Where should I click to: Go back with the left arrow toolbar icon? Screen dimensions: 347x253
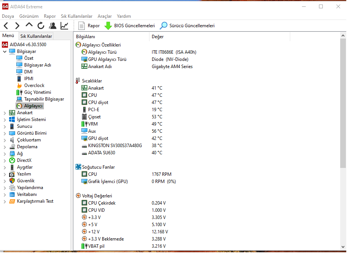click(x=6, y=26)
